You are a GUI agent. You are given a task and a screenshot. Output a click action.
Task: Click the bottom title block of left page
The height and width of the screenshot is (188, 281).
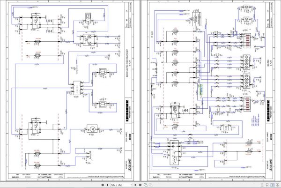(x=67, y=176)
